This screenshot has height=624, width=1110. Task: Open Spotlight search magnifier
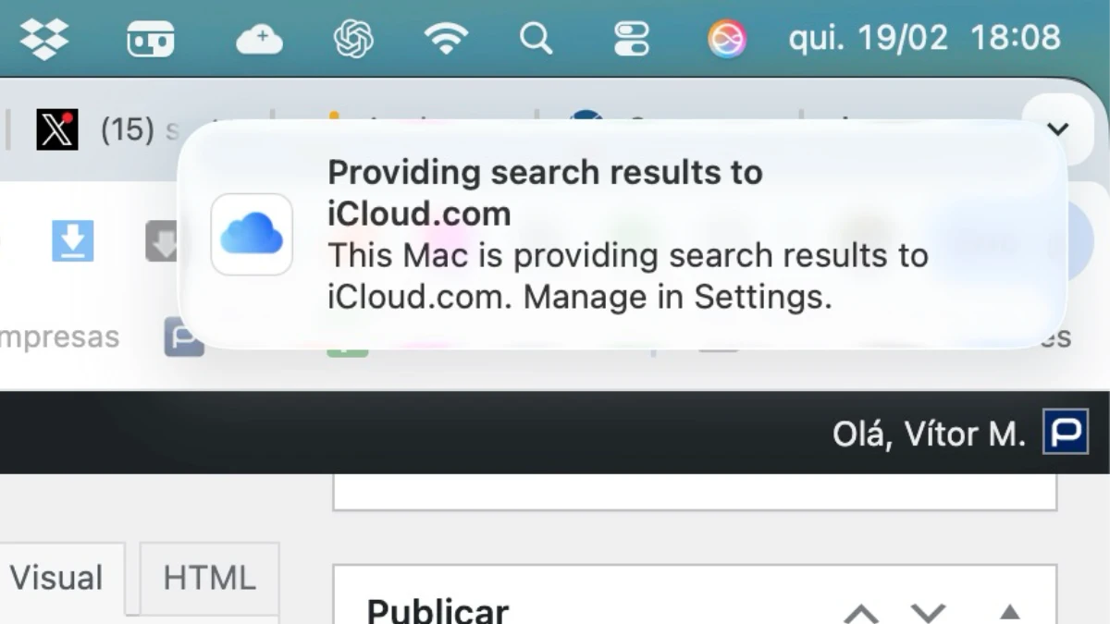[536, 39]
